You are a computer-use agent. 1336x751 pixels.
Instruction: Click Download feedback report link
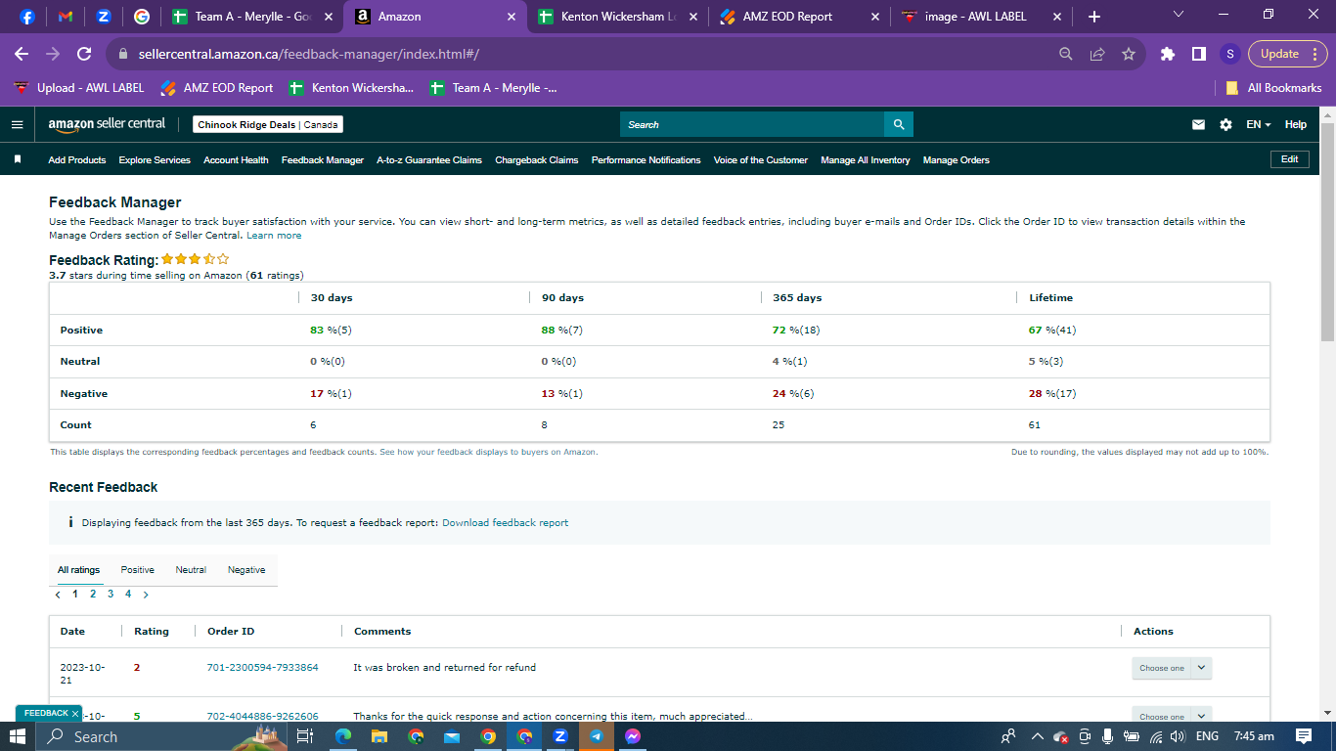point(506,523)
